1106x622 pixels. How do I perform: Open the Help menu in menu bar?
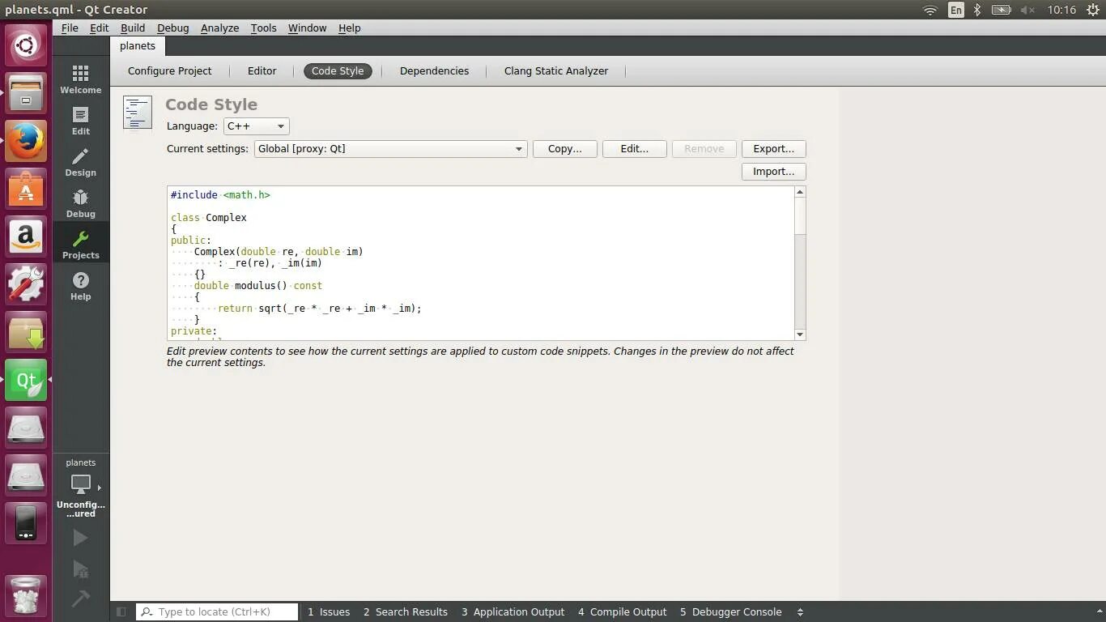coord(349,28)
